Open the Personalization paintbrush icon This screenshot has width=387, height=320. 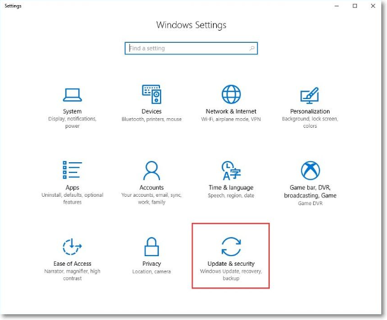coord(310,95)
